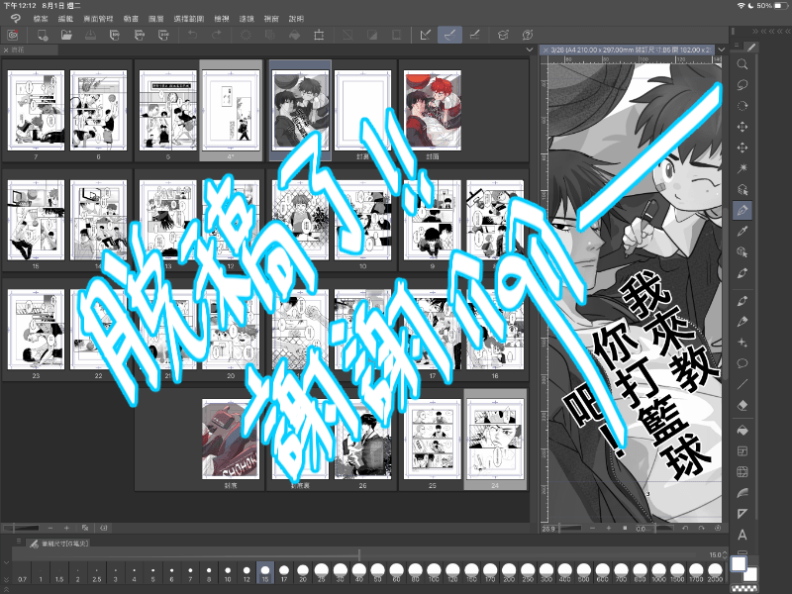Image resolution: width=792 pixels, height=594 pixels.
Task: Select the main drawing color swatch
Action: 739,563
